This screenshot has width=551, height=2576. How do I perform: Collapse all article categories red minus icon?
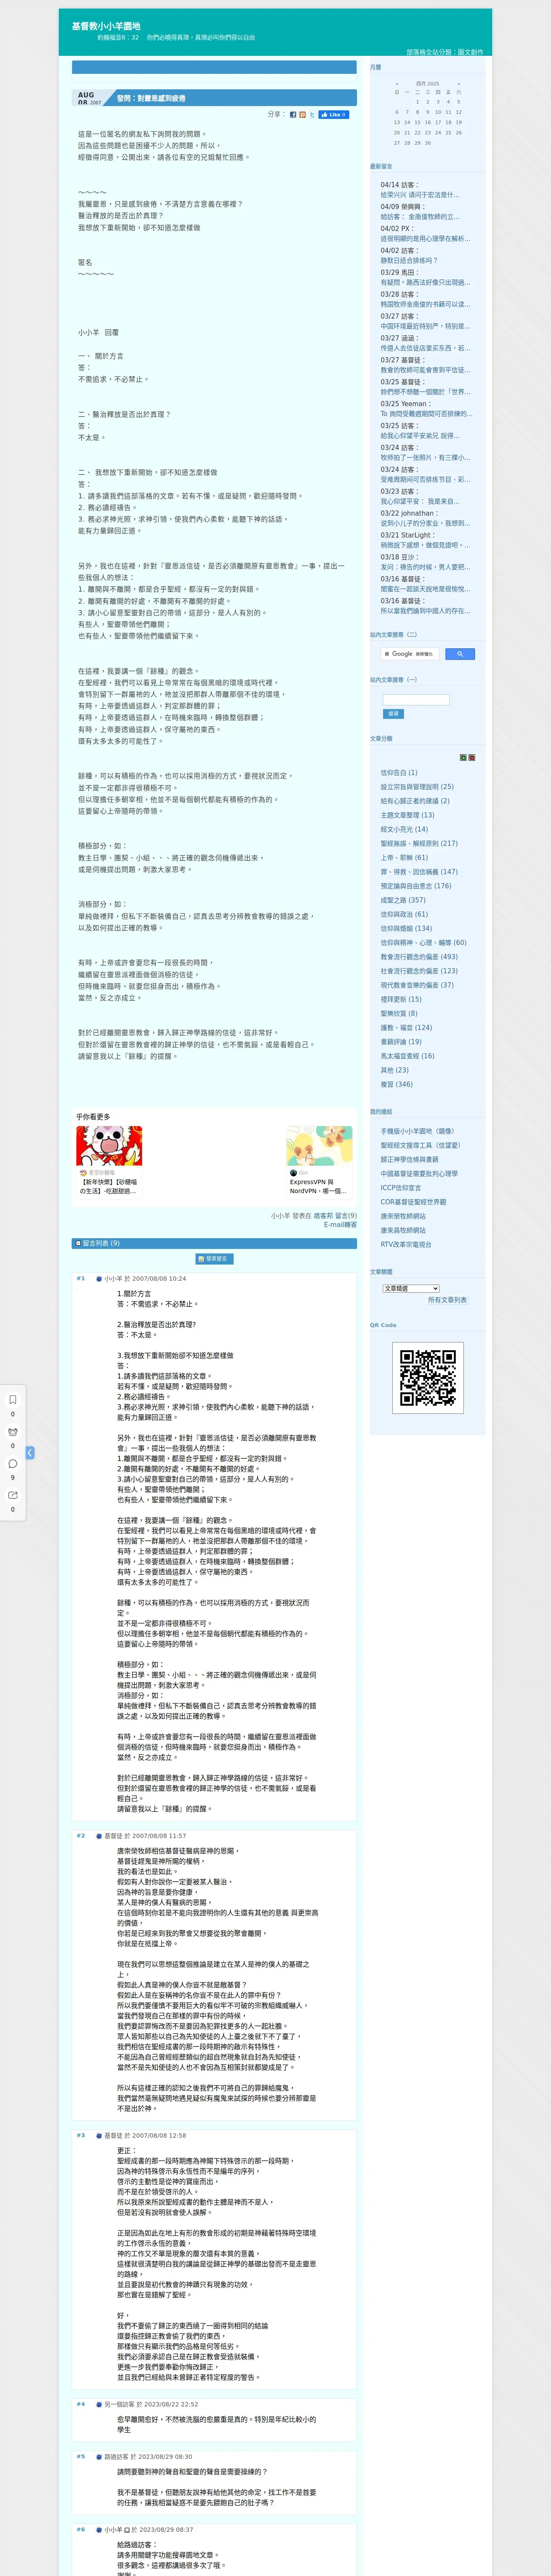(x=472, y=758)
